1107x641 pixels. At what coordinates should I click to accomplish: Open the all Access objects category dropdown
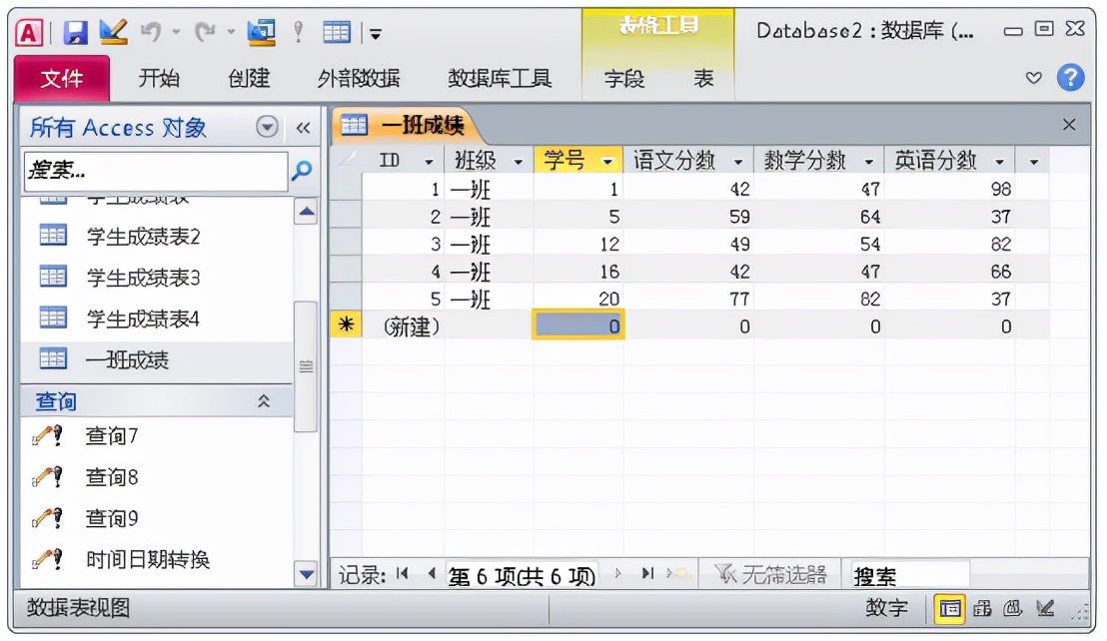point(267,127)
